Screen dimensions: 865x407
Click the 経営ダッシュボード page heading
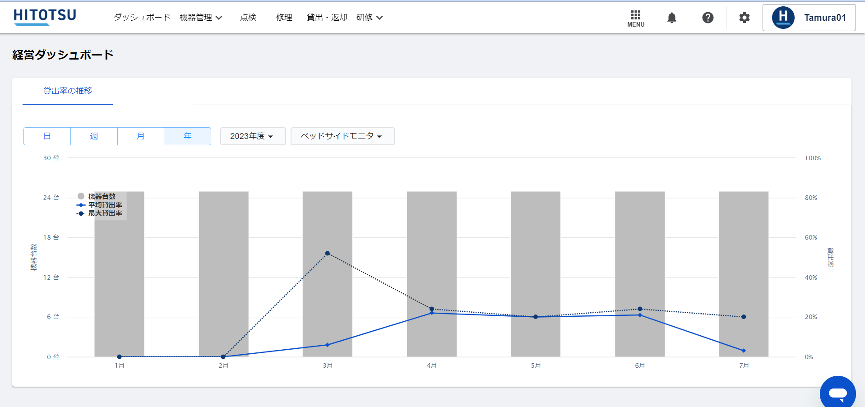[x=63, y=55]
